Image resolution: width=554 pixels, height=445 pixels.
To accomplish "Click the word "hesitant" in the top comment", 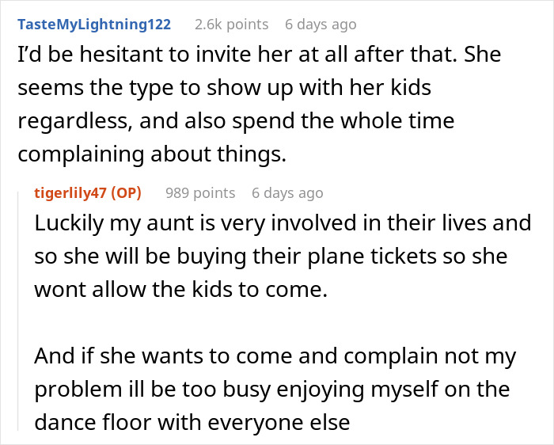I will (x=123, y=55).
